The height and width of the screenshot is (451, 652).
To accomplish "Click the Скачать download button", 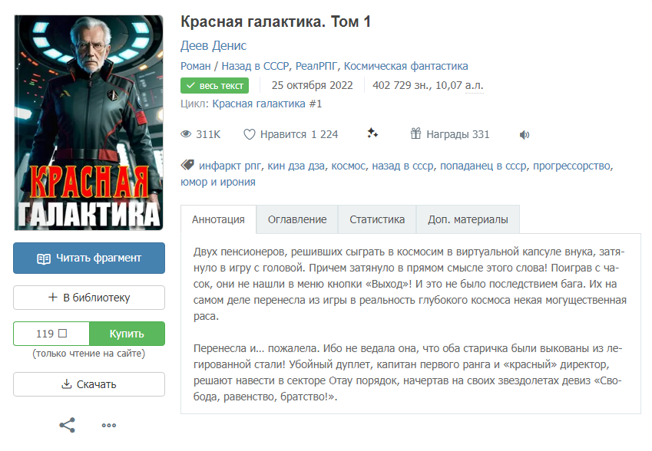I will coord(89,384).
